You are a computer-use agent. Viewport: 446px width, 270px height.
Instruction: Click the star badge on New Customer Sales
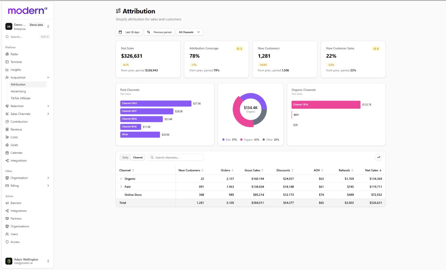(x=376, y=49)
